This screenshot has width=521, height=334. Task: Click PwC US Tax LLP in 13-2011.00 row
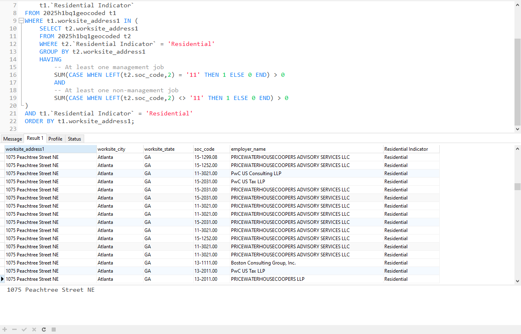click(x=306, y=271)
